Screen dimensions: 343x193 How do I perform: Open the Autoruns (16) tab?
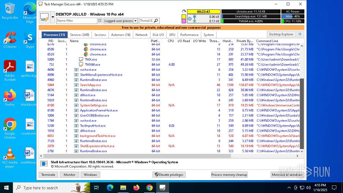pyautogui.click(x=121, y=35)
